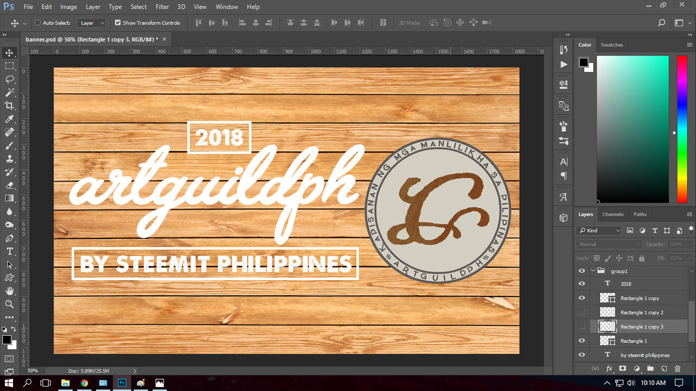Image resolution: width=696 pixels, height=391 pixels.
Task: Open the Select menu
Action: click(139, 7)
